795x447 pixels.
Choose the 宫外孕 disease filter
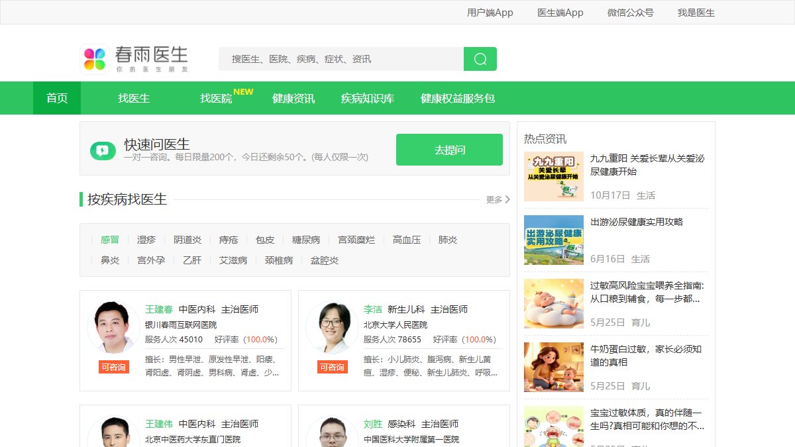[151, 260]
